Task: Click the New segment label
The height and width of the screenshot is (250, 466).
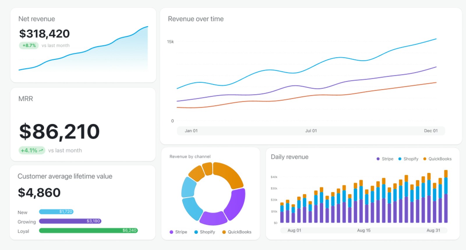Action: point(22,212)
